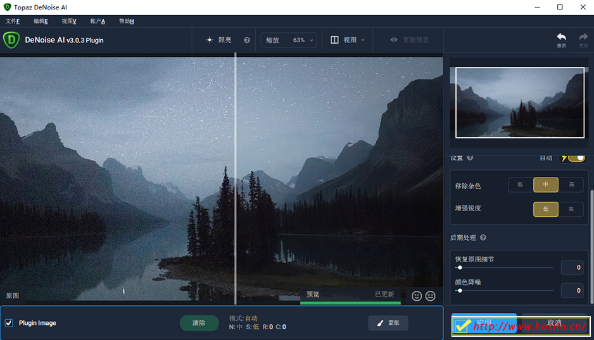594x340 pixels.
Task: Click the split preview divider line
Action: (x=235, y=178)
